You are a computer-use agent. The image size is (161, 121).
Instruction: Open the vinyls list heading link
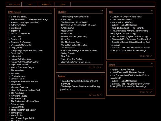pos(112,65)
